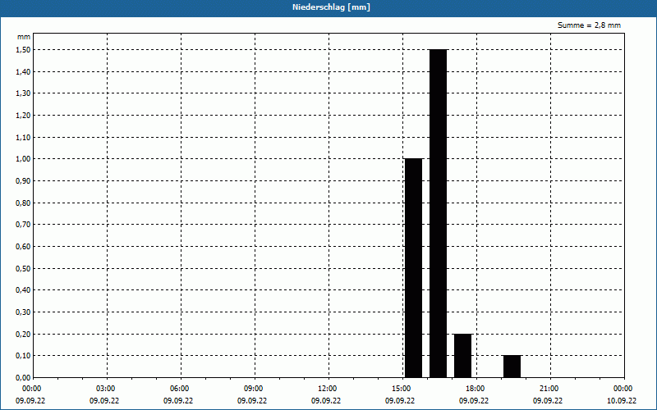The height and width of the screenshot is (410, 657).
Task: Click the 1,00 y-axis value
Action: [23, 159]
